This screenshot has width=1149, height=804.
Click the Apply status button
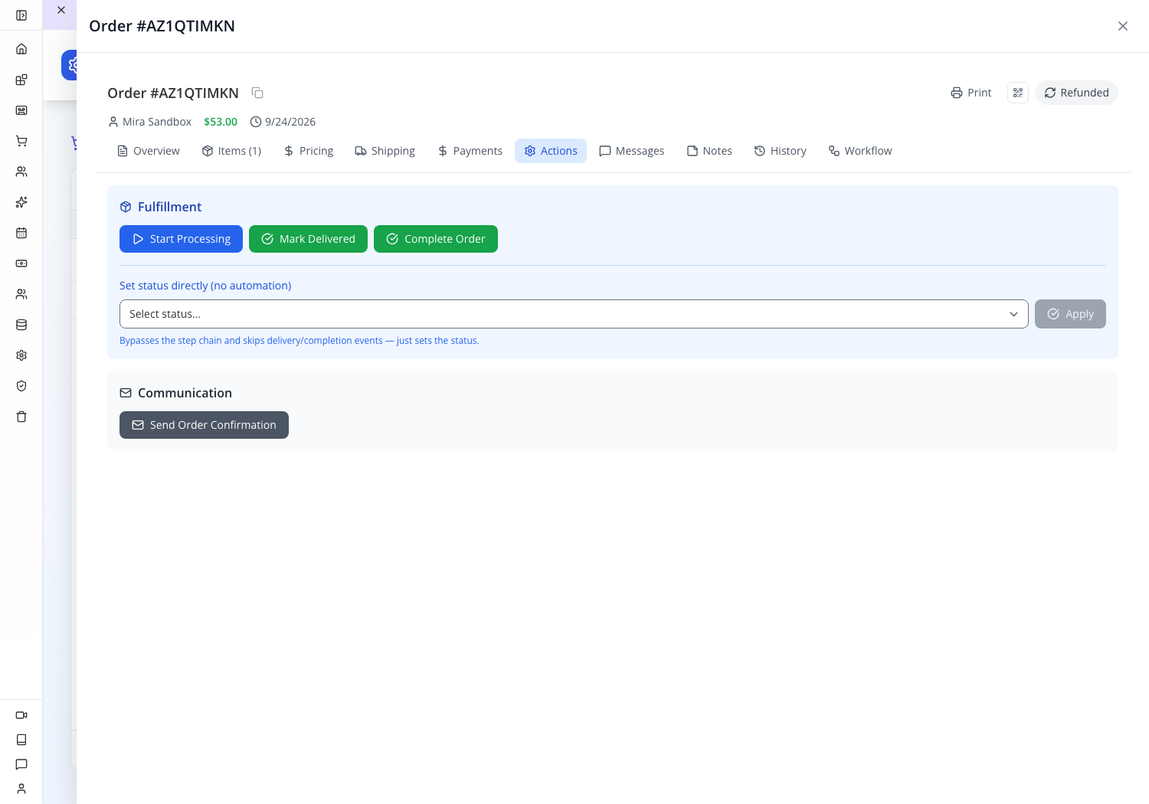(x=1070, y=314)
